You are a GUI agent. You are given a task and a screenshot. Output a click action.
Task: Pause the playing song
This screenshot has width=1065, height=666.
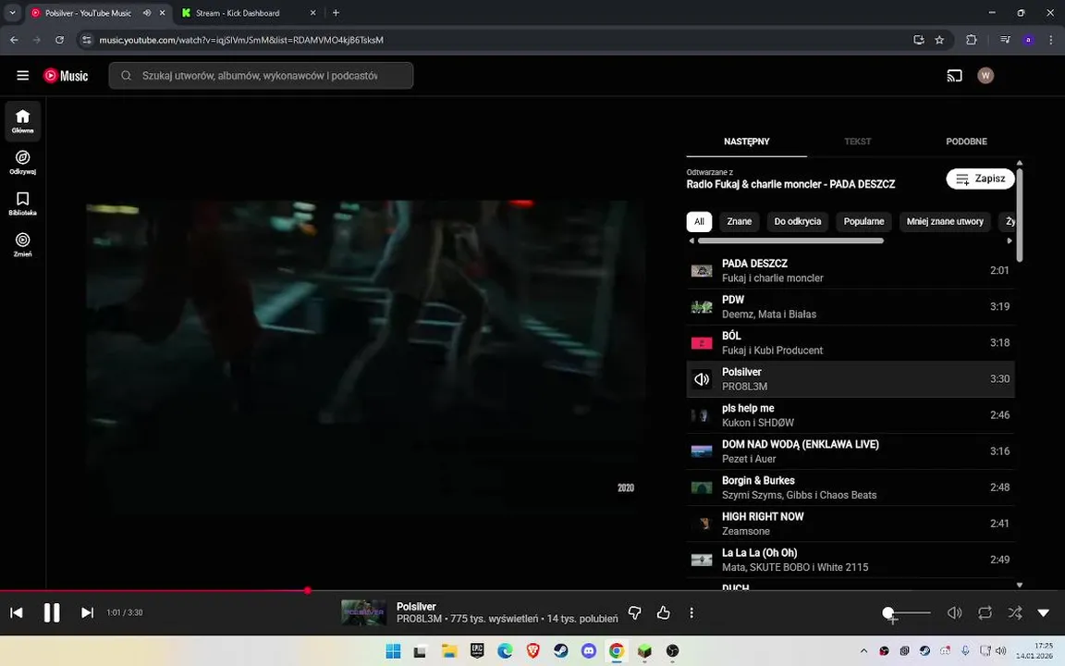[52, 612]
